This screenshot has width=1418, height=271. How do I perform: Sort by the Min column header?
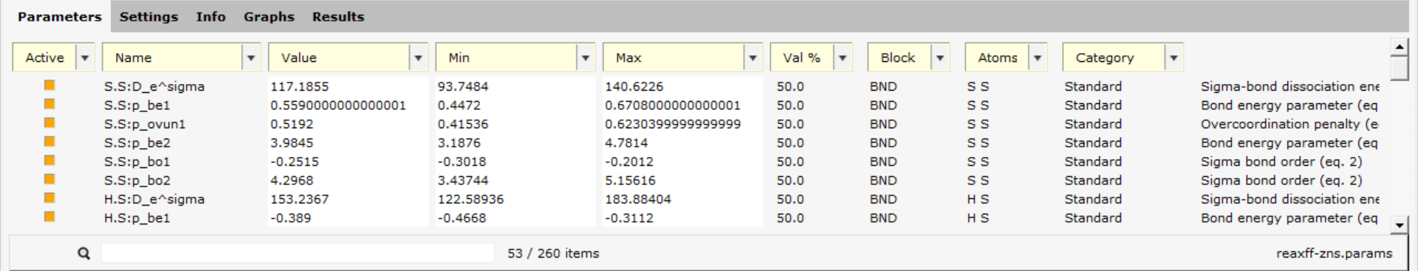(x=507, y=57)
